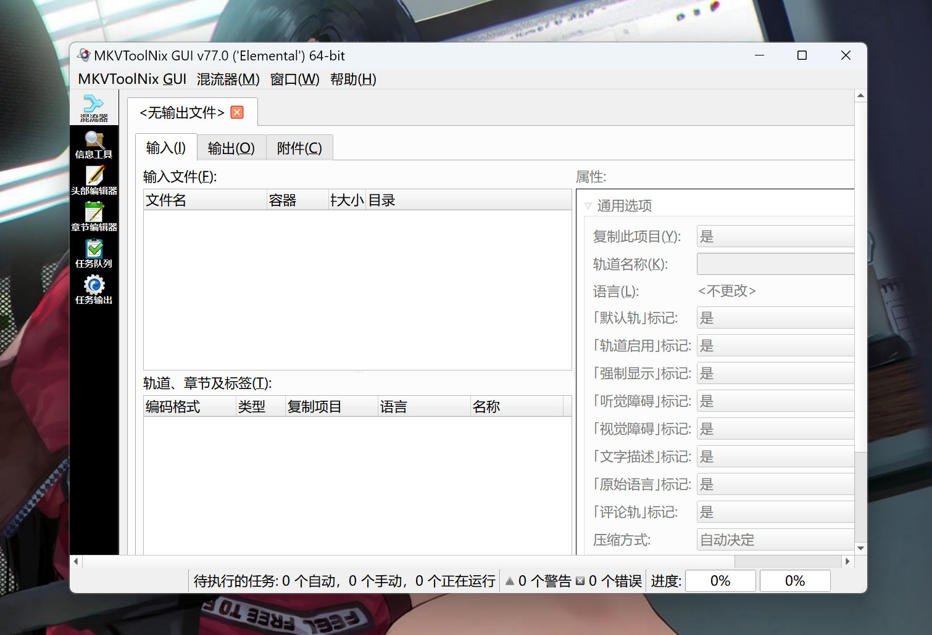Click the 语言(L) <不更改> value
932x635 pixels.
[727, 291]
